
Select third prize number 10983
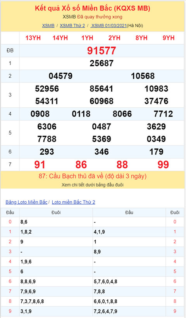pos(156,89)
